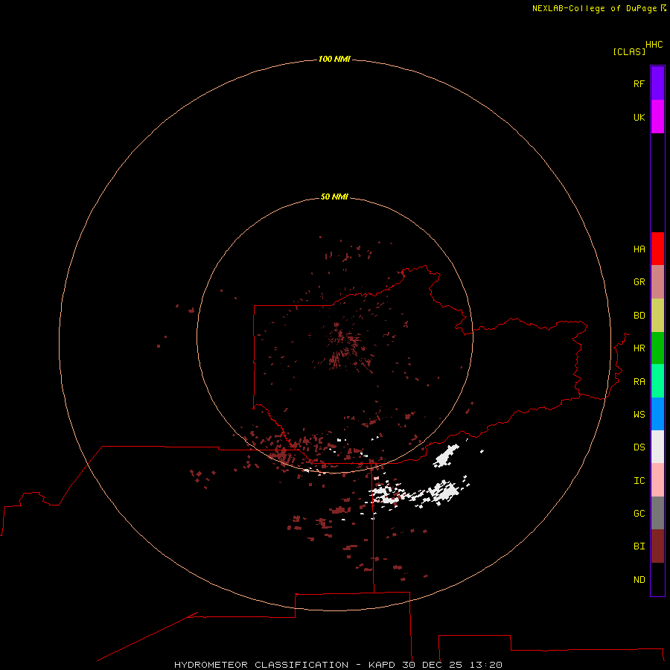The image size is (670, 670).
Task: Click the WS legend label
Action: coord(639,415)
